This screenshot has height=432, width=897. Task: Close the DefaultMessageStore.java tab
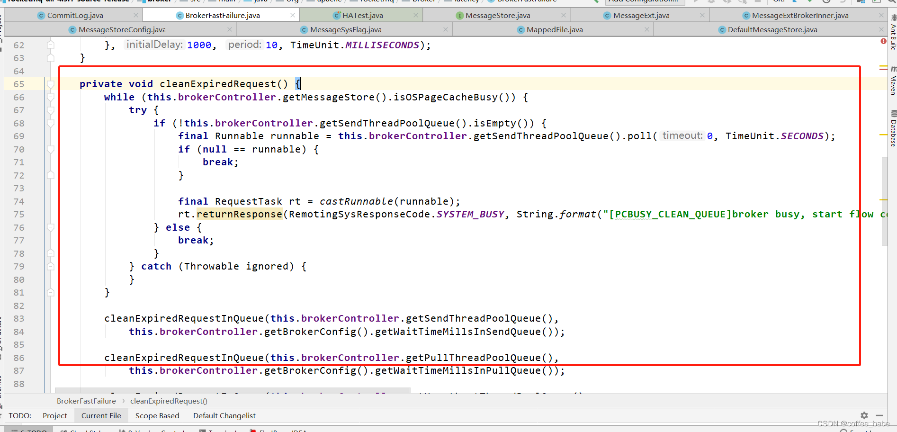tap(881, 29)
